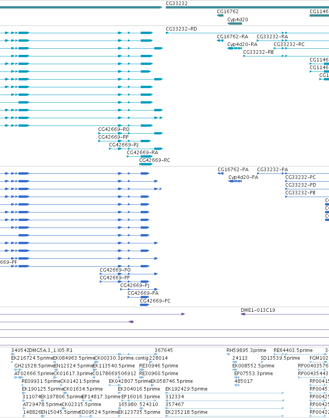Select EST 340542DMG5A3_1.I05.R1
The image size is (329, 418).
[x=42, y=350]
